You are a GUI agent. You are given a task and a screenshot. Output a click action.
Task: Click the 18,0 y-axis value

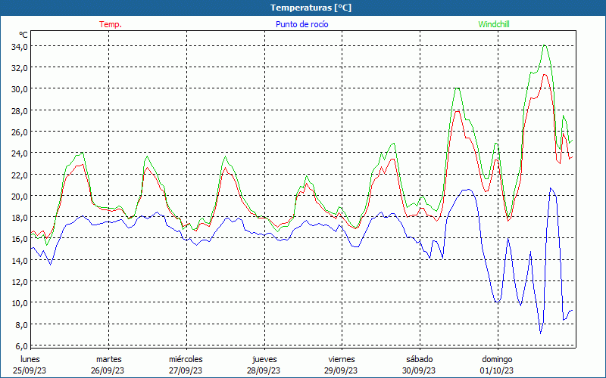click(x=20, y=217)
